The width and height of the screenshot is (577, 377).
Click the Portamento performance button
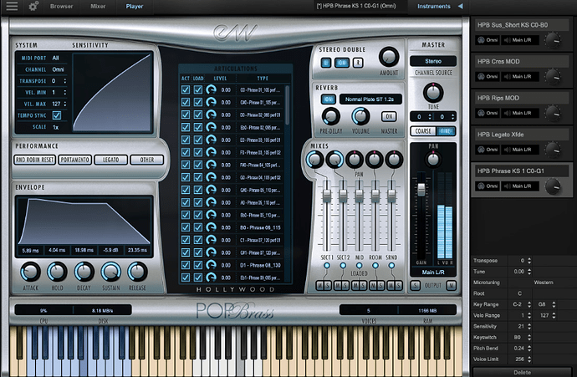point(74,160)
